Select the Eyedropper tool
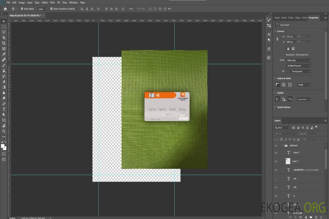 point(4,54)
